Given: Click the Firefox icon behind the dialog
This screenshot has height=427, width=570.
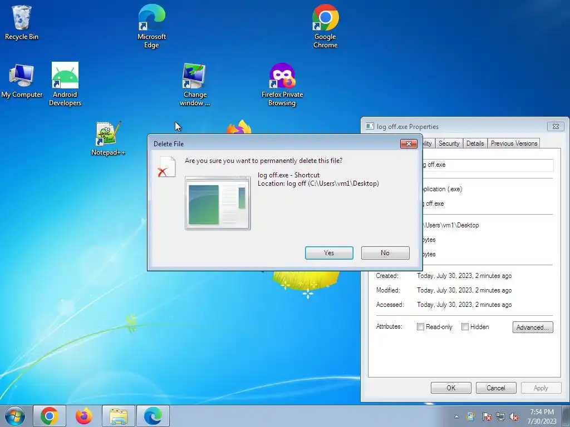Looking at the screenshot, I should 239,127.
